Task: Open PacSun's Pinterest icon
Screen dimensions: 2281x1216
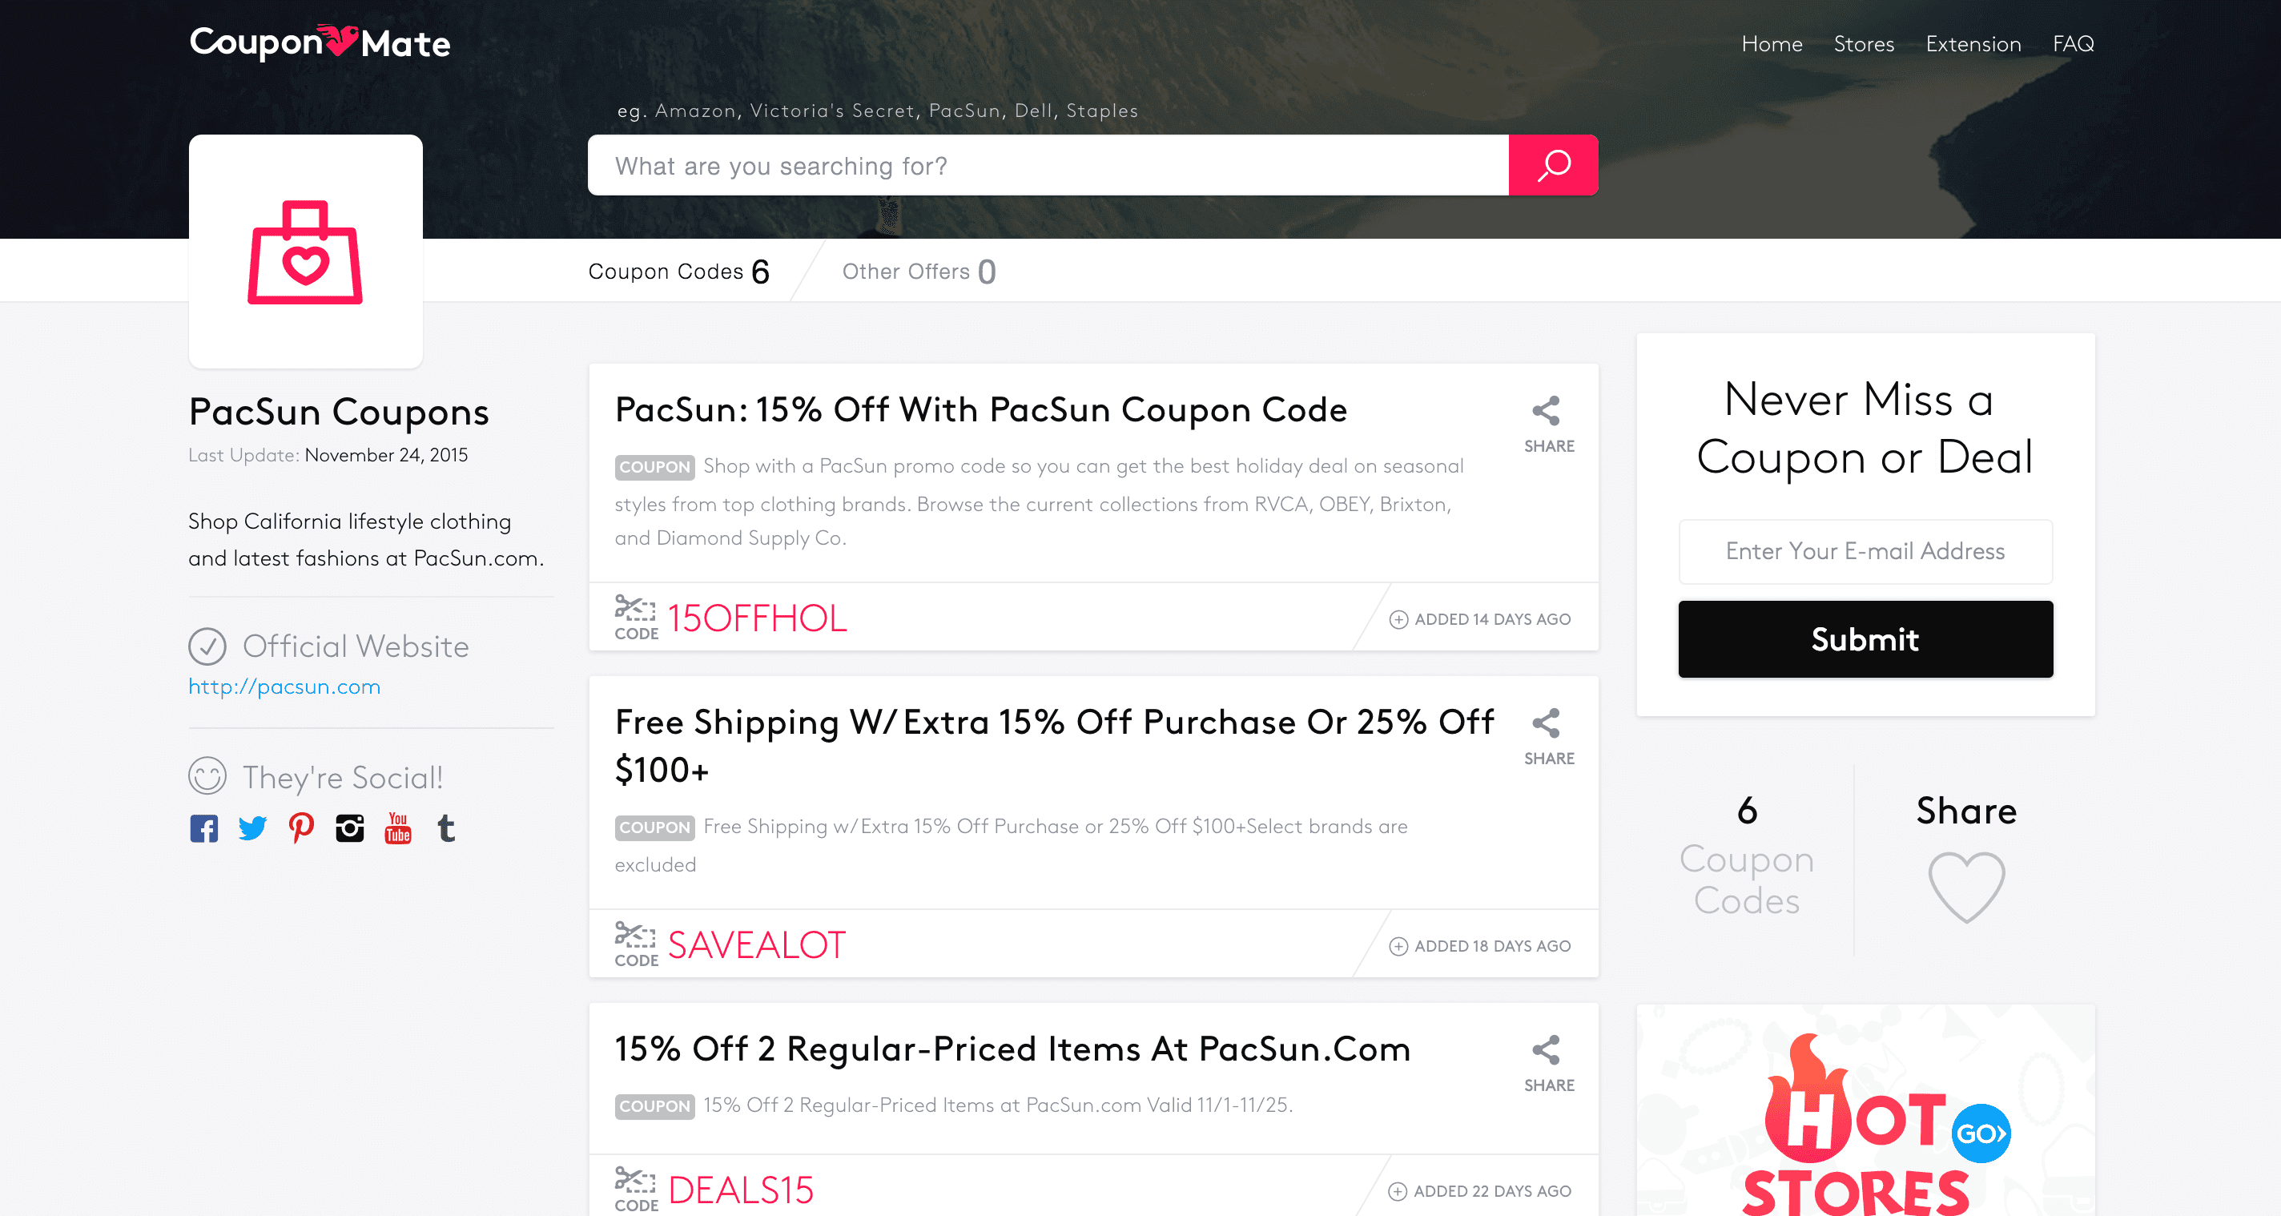Action: click(301, 829)
